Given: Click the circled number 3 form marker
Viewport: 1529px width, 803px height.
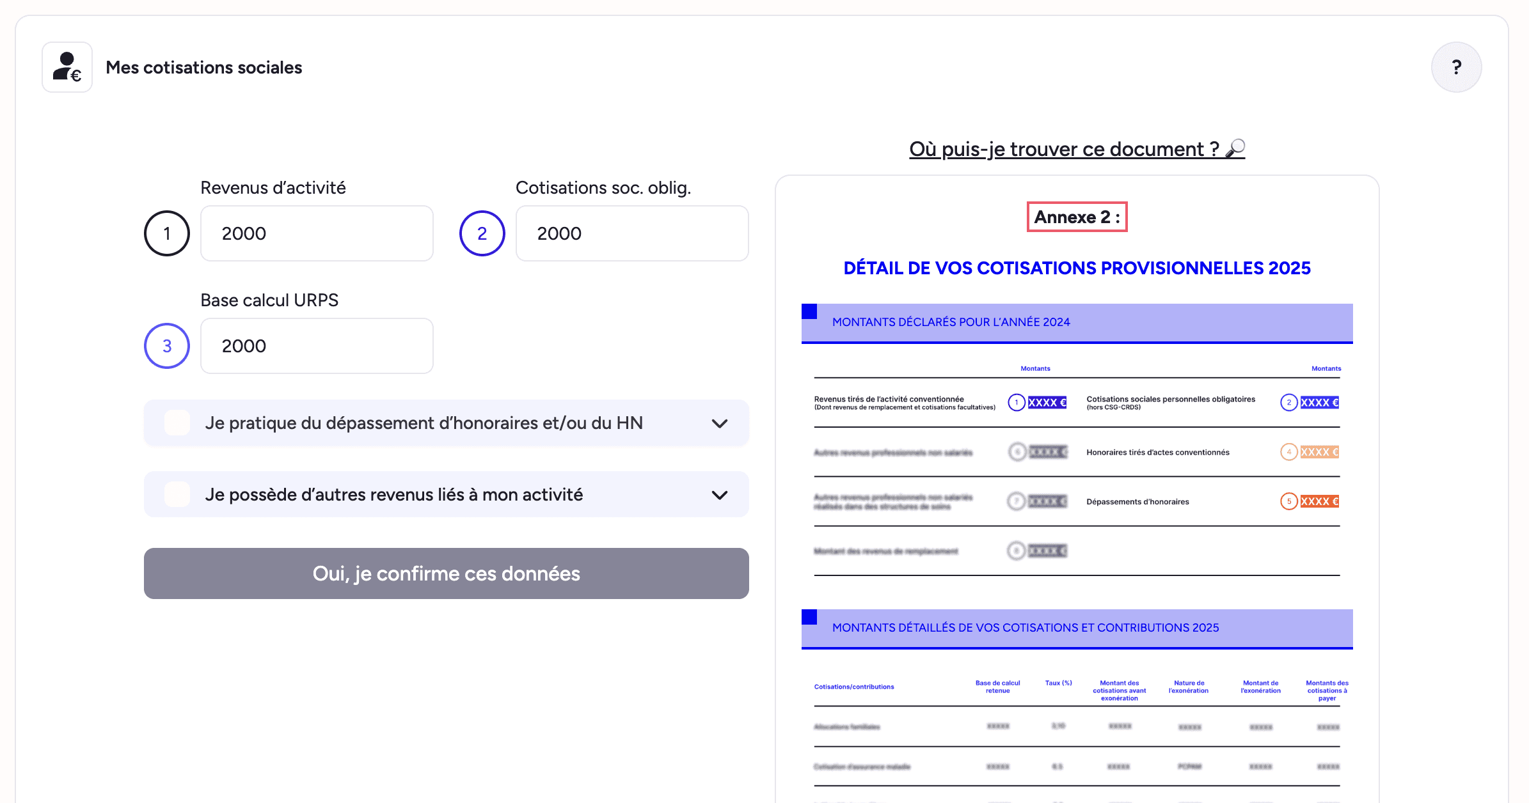Looking at the screenshot, I should (x=167, y=346).
